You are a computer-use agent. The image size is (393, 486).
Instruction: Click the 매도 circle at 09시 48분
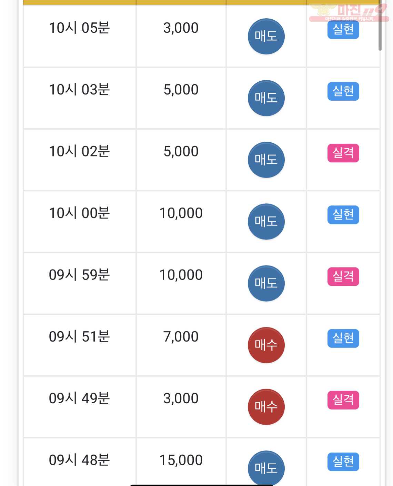coord(266,468)
